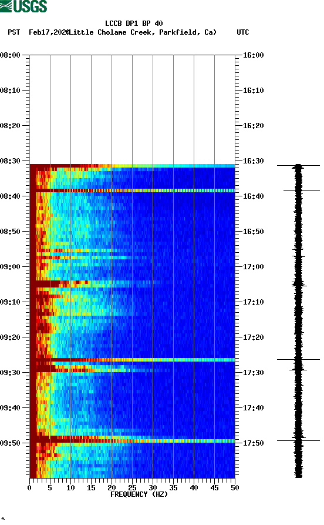Select the title text "LCCB DP1 BP 40"

(134, 24)
